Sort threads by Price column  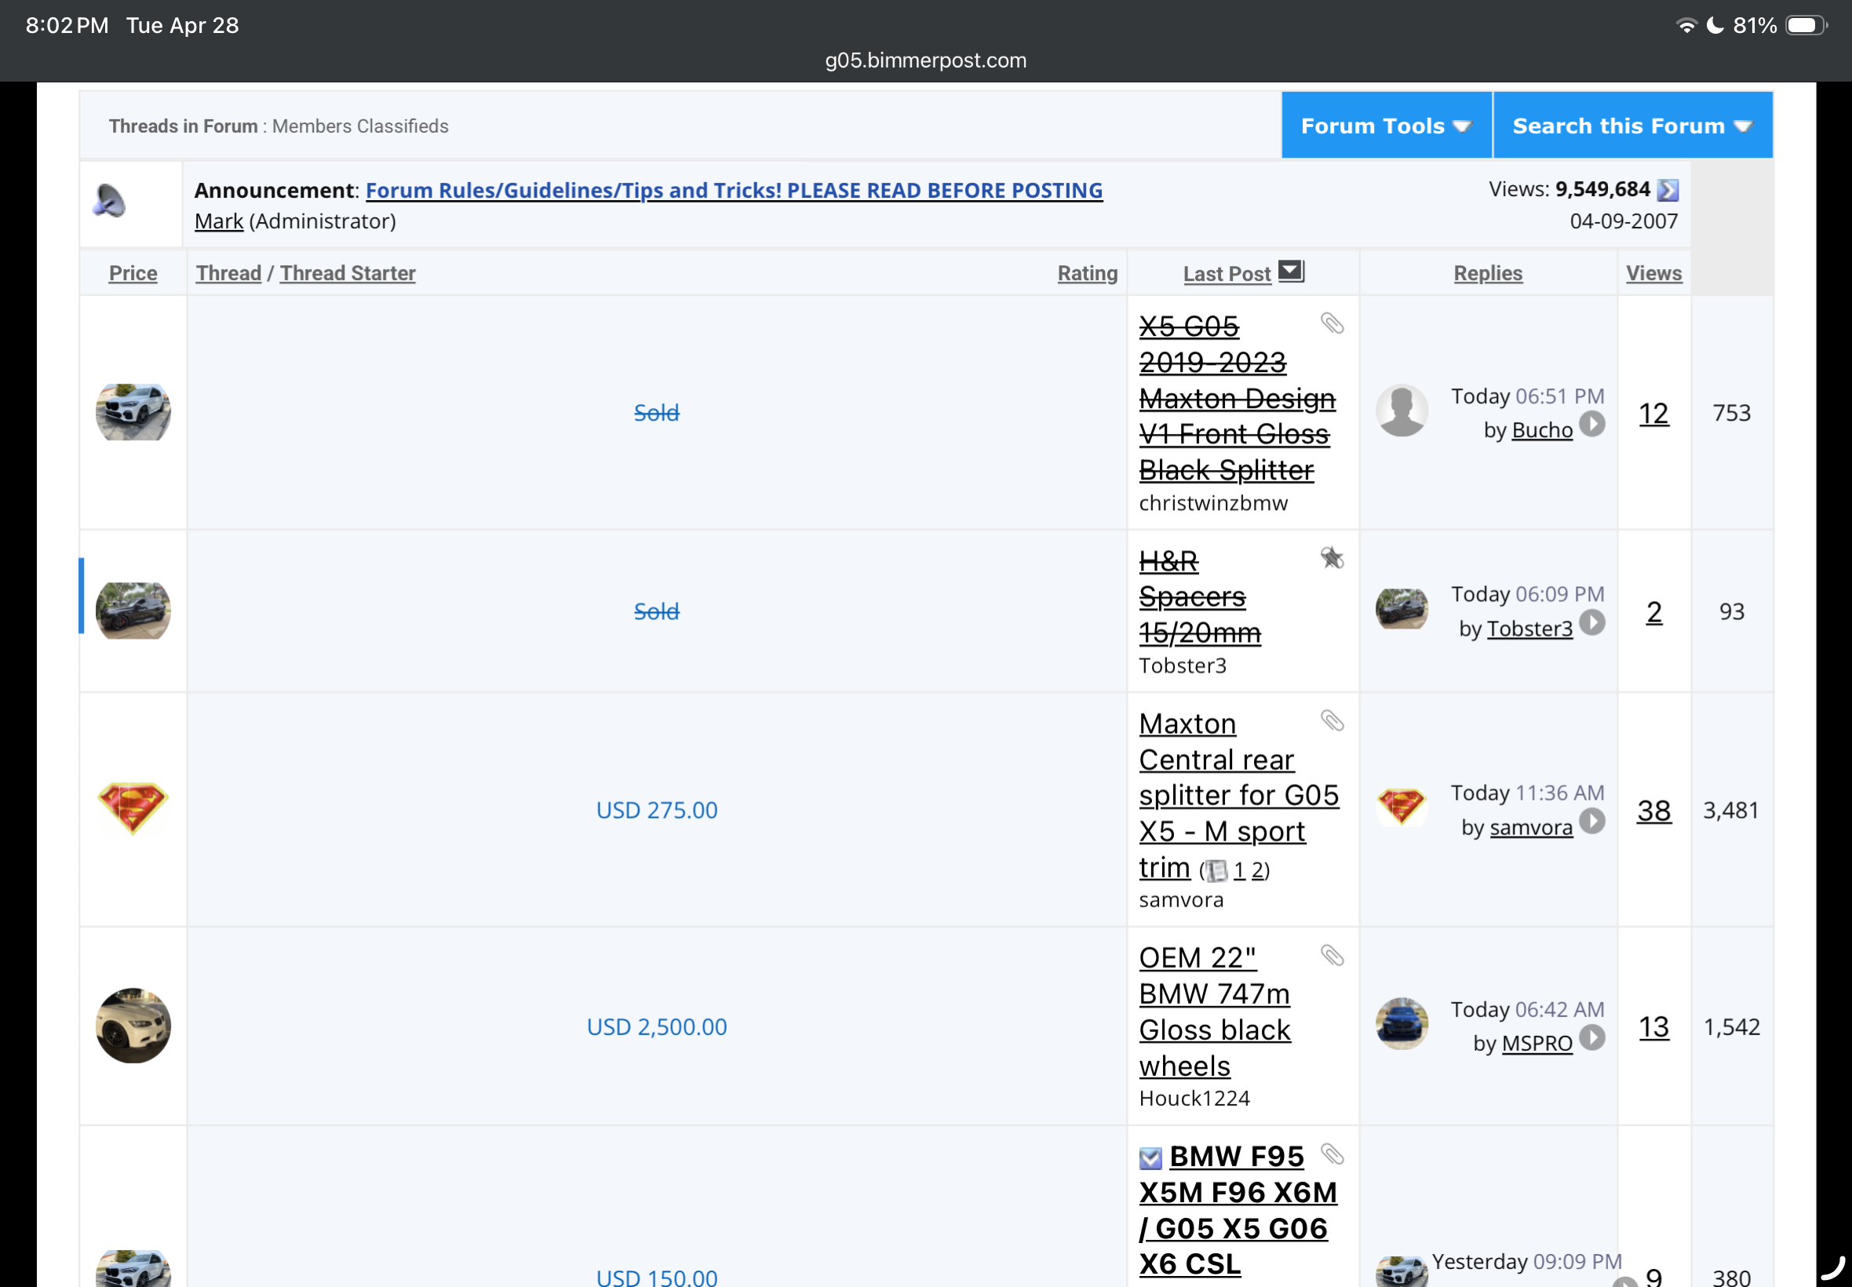[133, 273]
